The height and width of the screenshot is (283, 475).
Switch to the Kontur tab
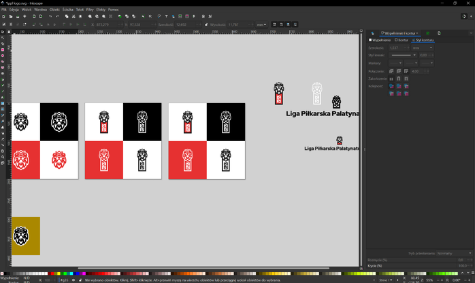tap(402, 40)
